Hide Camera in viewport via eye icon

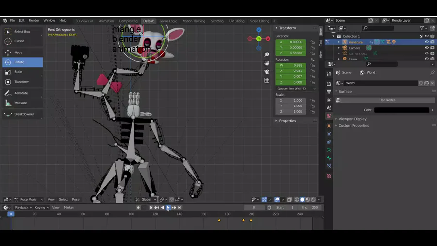[427, 48]
